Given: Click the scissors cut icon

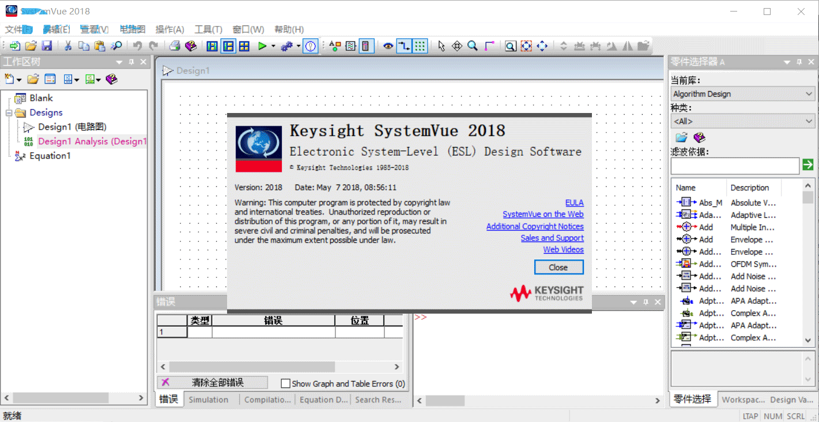Looking at the screenshot, I should coord(68,46).
